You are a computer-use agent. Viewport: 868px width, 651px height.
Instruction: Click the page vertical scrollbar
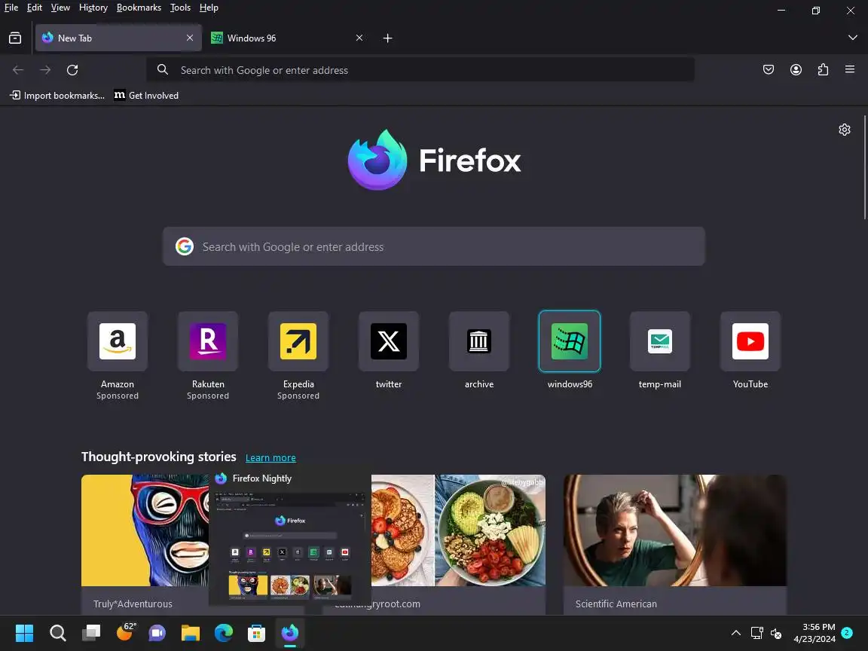864,167
